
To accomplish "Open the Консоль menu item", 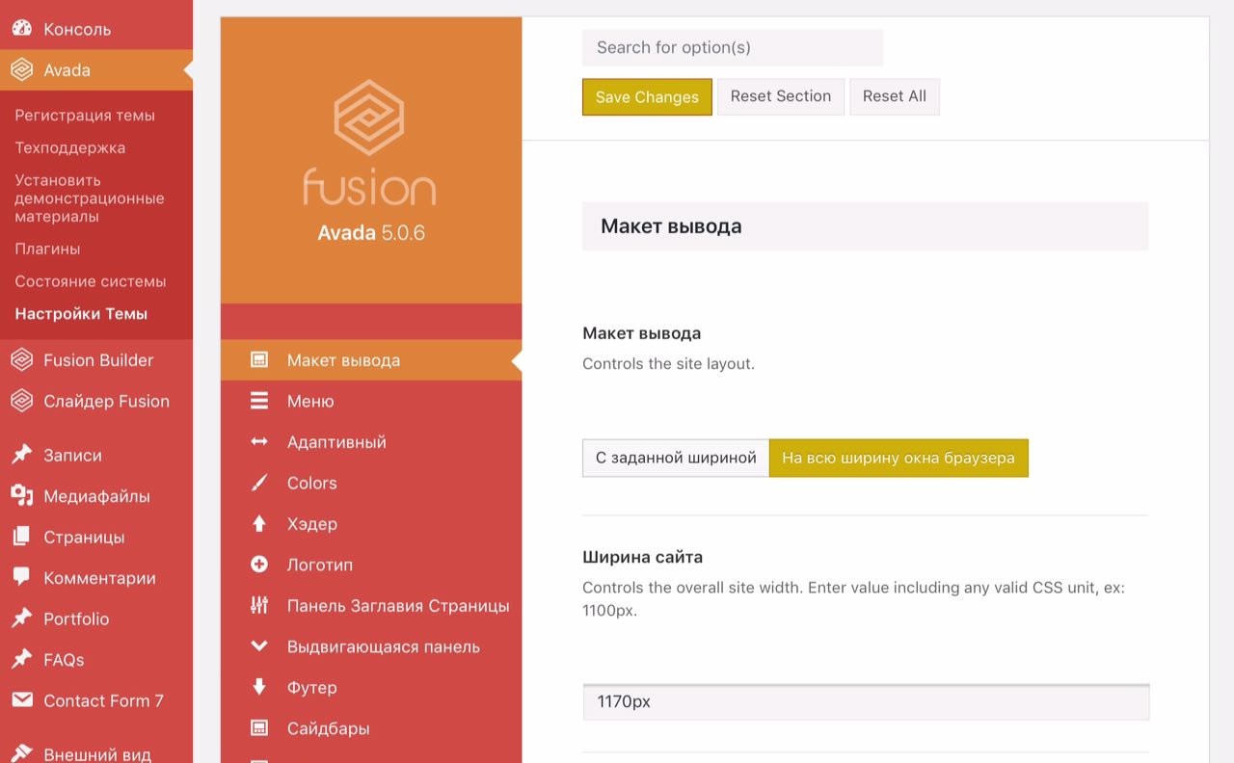I will pos(96,29).
